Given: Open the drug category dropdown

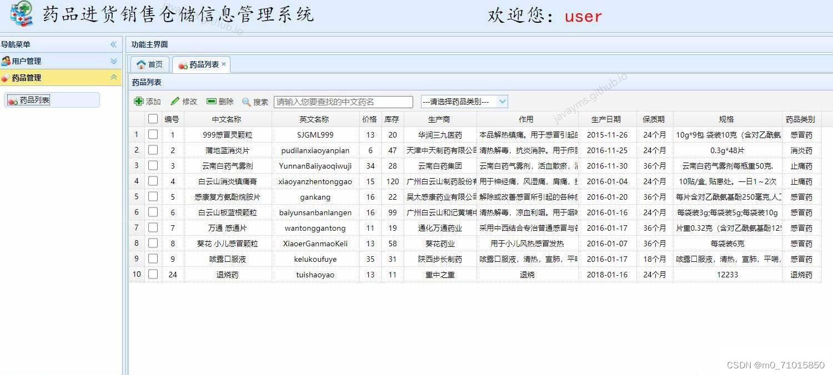Looking at the screenshot, I should point(502,102).
